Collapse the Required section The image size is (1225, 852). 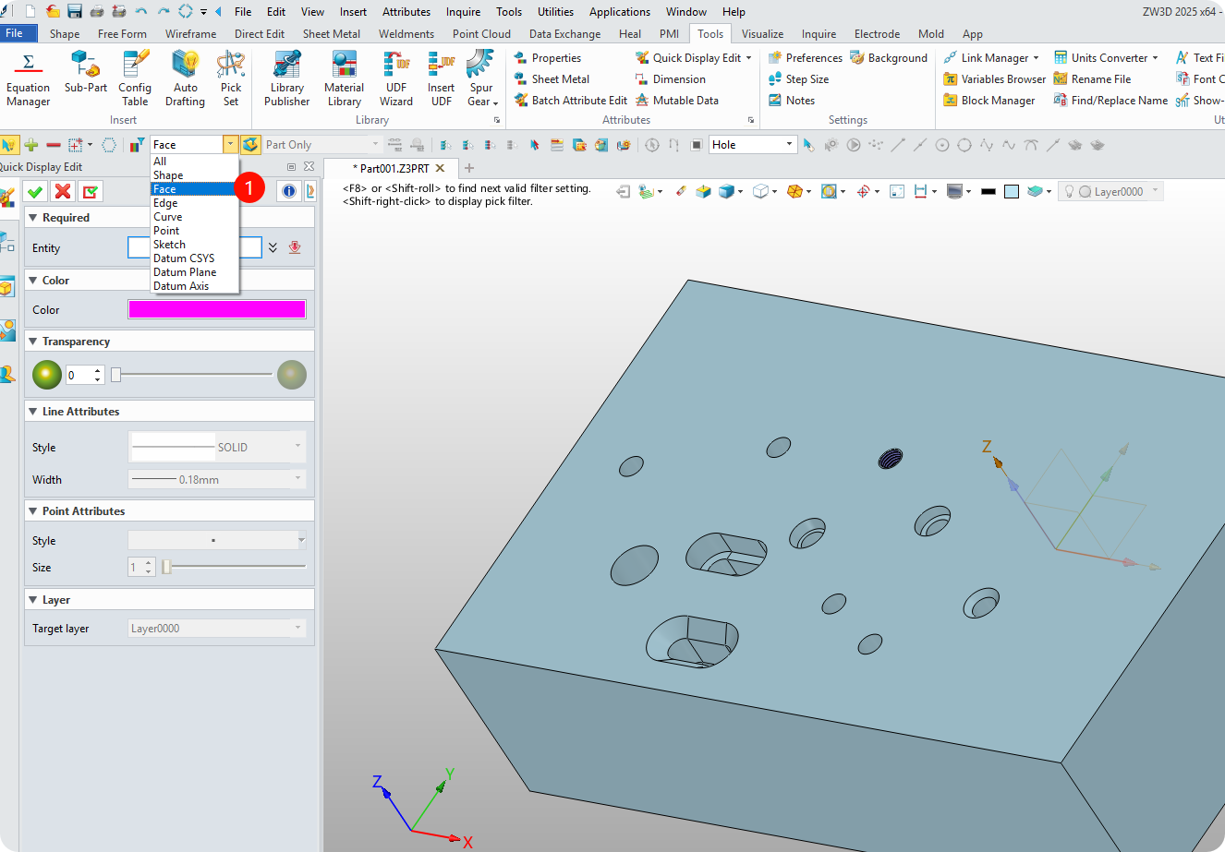(x=33, y=218)
